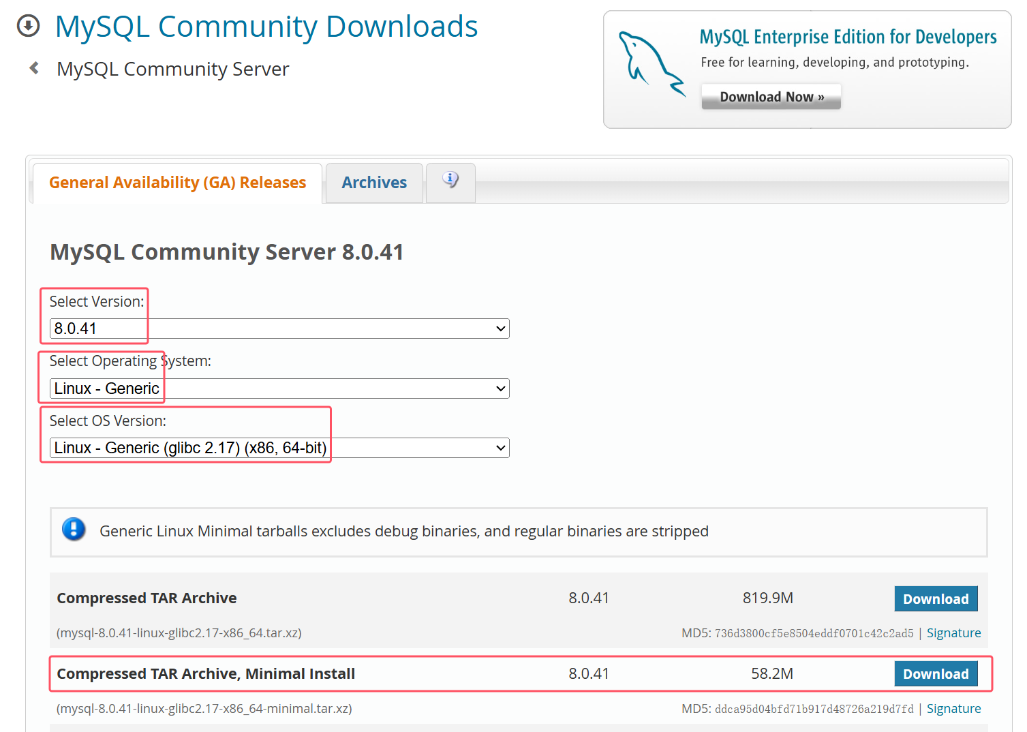This screenshot has width=1027, height=732.
Task: Click the MD5 hash of the minimal archive
Action: [x=814, y=710]
